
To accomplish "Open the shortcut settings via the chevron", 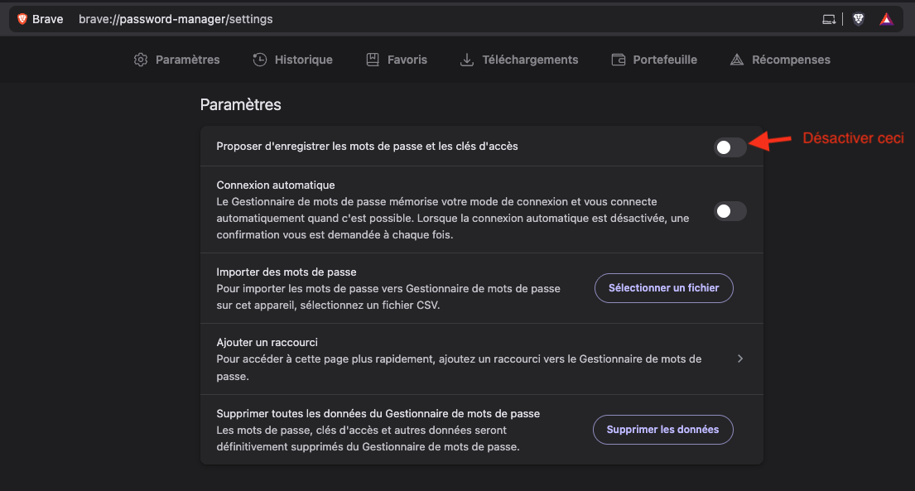I will 740,359.
